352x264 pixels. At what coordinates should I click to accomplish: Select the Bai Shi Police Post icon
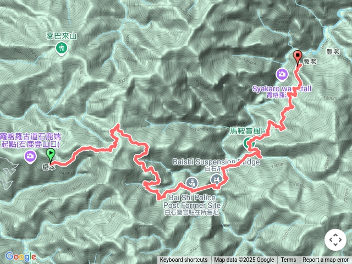pyautogui.click(x=192, y=183)
